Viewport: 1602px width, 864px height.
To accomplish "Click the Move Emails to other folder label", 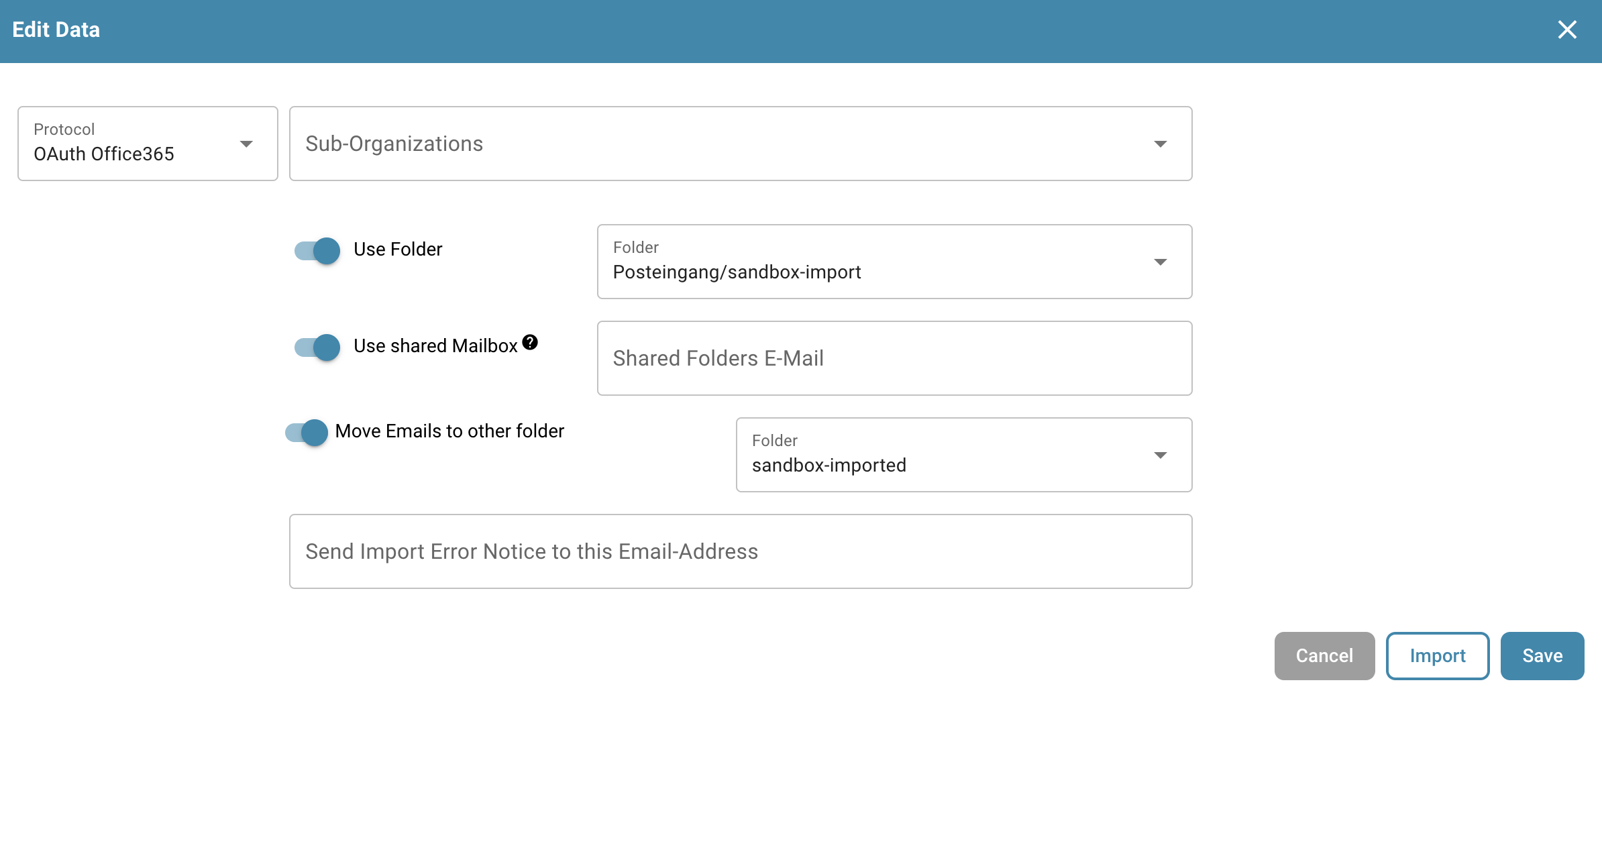I will [x=449, y=431].
